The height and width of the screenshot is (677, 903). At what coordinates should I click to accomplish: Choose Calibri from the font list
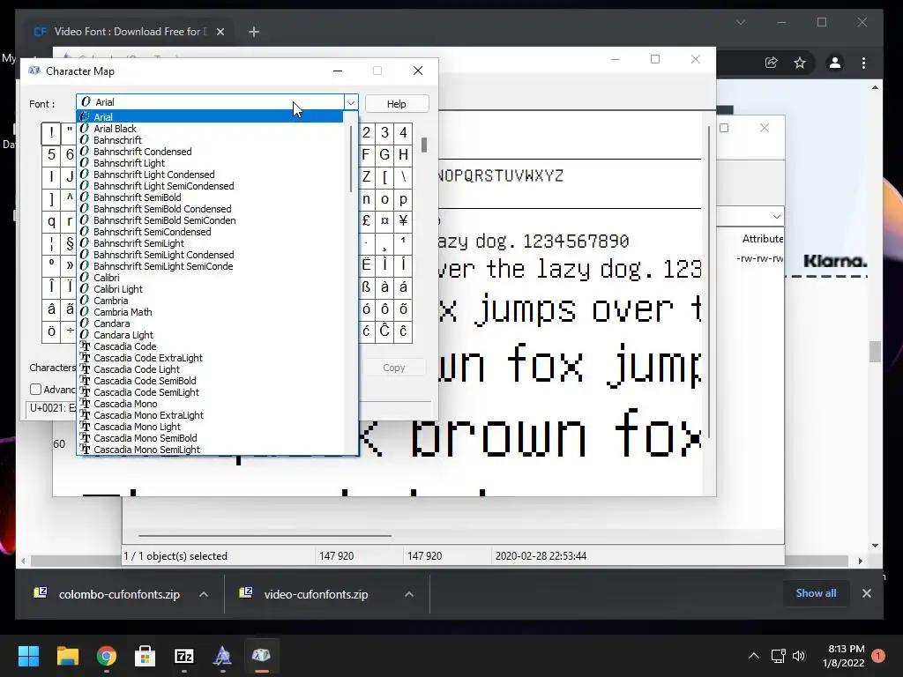[211, 278]
